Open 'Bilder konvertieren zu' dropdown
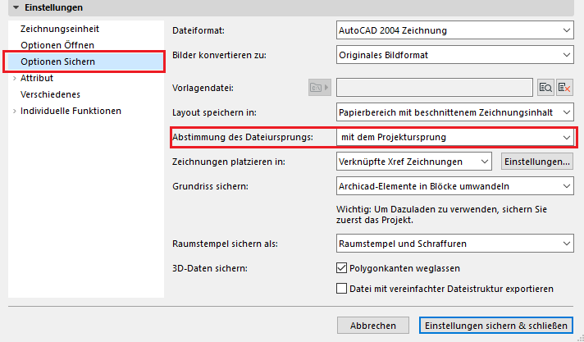The width and height of the screenshot is (584, 342). [x=454, y=55]
